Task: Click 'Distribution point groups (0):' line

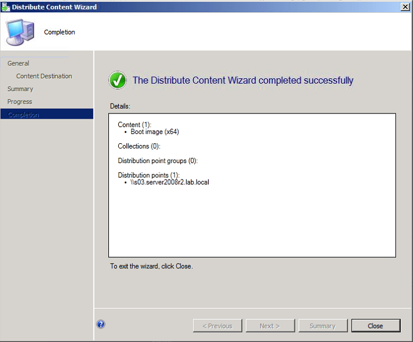Action: coord(157,161)
